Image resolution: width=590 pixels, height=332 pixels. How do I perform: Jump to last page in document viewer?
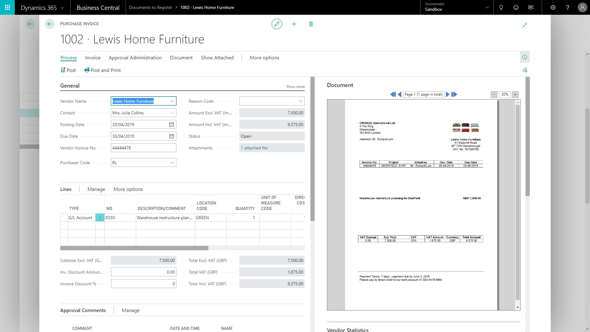click(x=454, y=94)
